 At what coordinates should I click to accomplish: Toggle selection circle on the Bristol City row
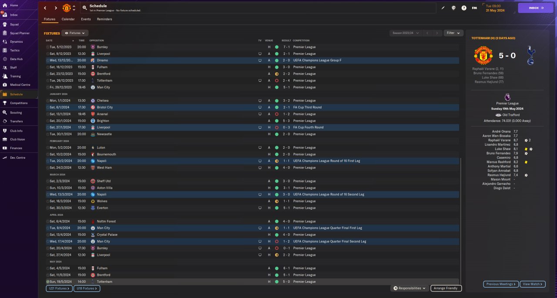tap(47, 107)
